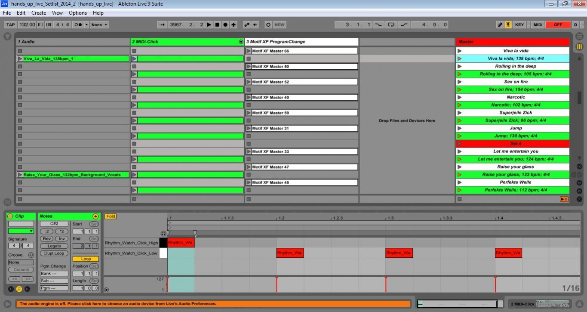Toggle Draw Mode pencil icon
This screenshot has height=312, width=587.
click(500, 25)
